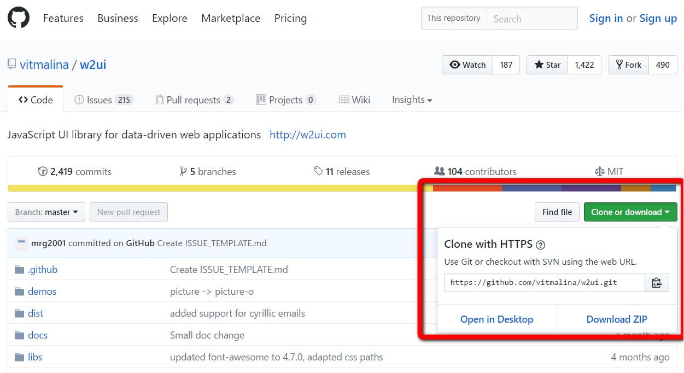Screen dimensions: 684x373
Task: Open the demos folder name
Action: pos(42,292)
